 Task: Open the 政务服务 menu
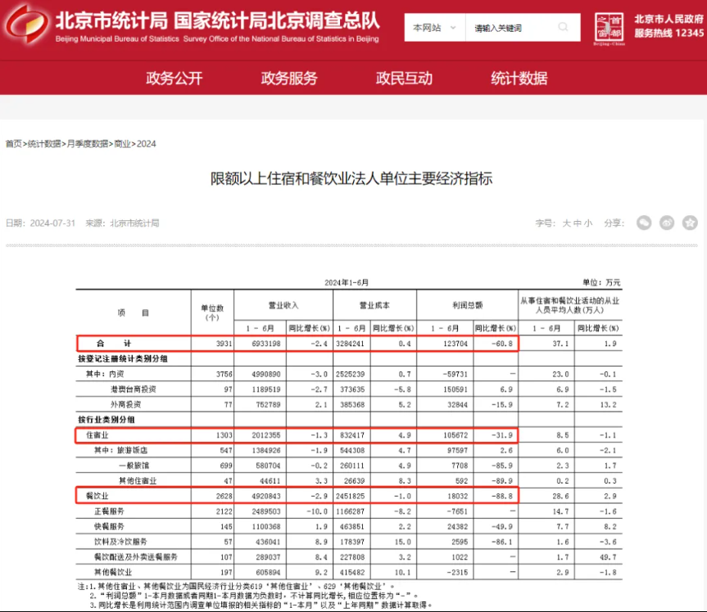[x=288, y=79]
